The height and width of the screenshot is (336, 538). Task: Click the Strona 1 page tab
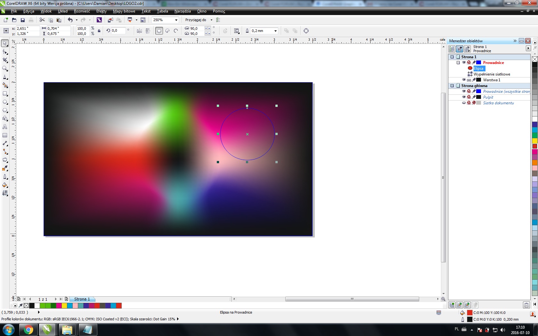82,299
